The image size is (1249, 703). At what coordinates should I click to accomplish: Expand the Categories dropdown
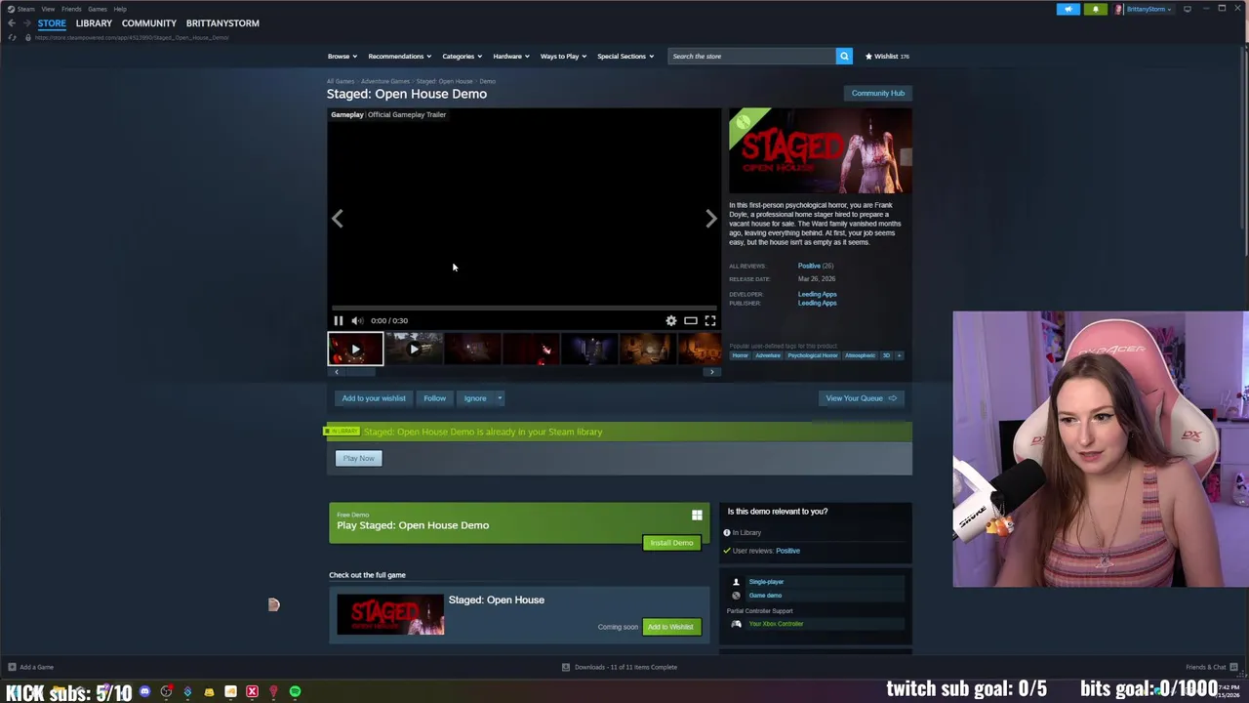click(x=462, y=56)
